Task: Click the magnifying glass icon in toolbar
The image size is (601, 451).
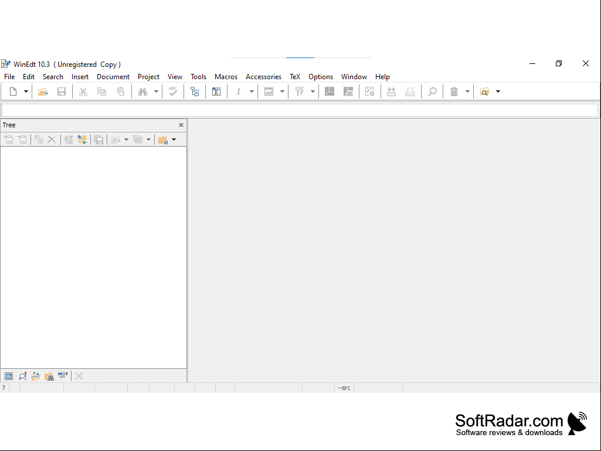Action: coord(432,91)
